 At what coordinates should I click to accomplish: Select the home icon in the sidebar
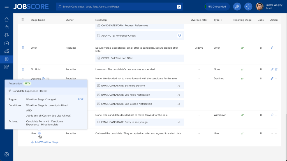coord(6,20)
